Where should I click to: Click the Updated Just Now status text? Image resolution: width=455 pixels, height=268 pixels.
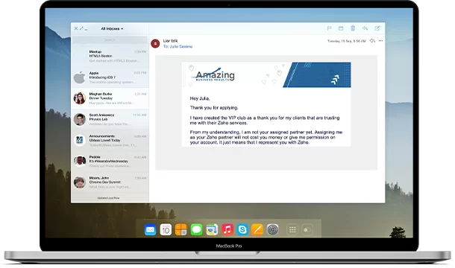coord(108,198)
